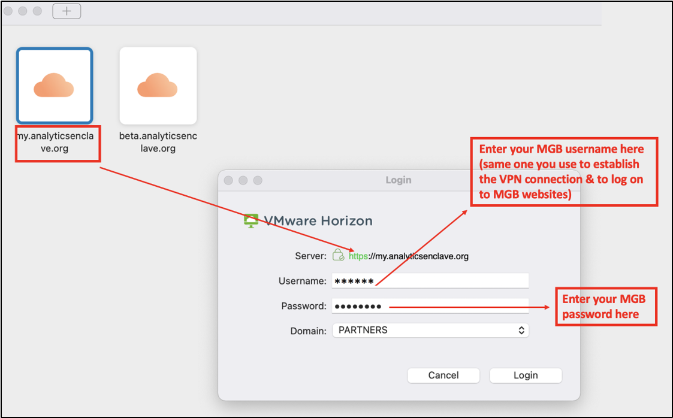The height and width of the screenshot is (418, 673).
Task: Close the Login dialog window
Action: [228, 180]
